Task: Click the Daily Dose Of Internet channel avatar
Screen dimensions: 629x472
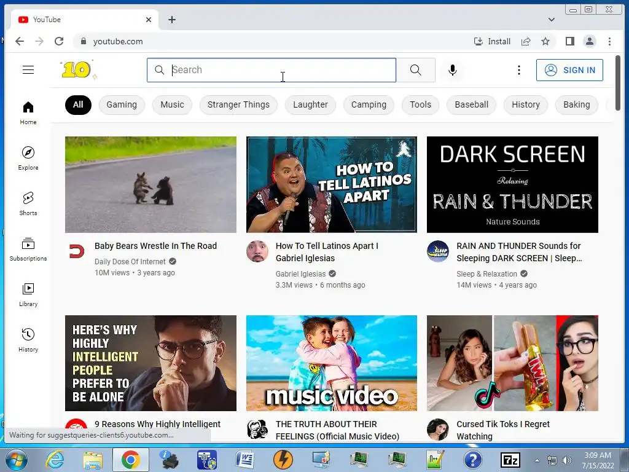Action: [x=76, y=251]
